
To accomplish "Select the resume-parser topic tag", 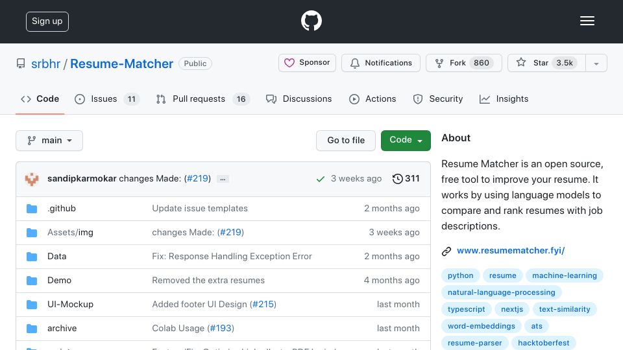I will [475, 343].
